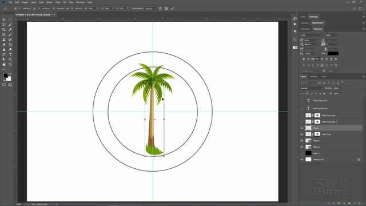Open the File menu
The image size is (366, 206).
(10, 2)
